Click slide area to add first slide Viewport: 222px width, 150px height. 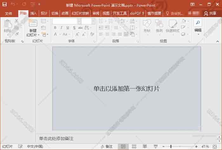point(127,88)
